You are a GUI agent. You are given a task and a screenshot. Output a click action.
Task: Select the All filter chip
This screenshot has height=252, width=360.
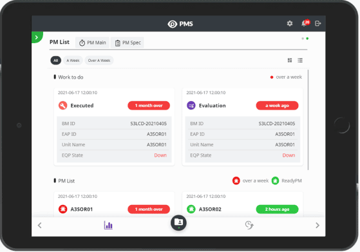pyautogui.click(x=56, y=61)
